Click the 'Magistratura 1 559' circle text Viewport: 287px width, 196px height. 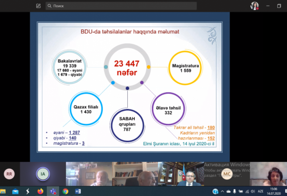[x=186, y=68]
